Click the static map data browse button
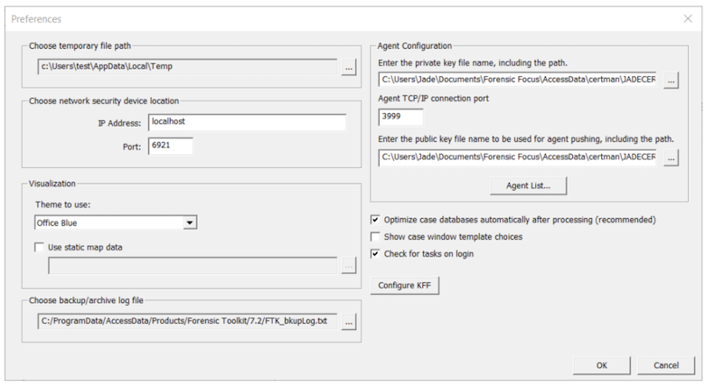The image size is (705, 388). click(x=349, y=266)
